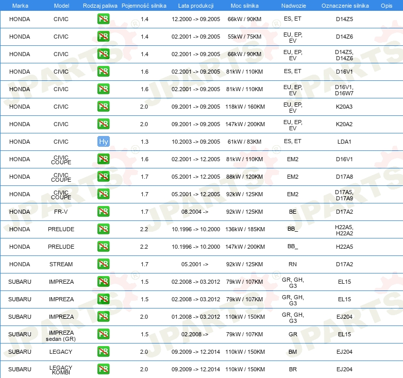Click petrol icon in Civic Coupe D17A5, D17A9 row

103,194
